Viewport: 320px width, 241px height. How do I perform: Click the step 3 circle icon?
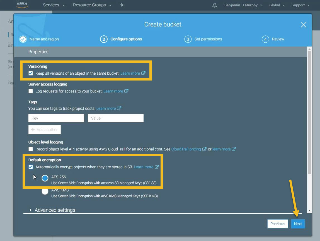[x=188, y=39]
